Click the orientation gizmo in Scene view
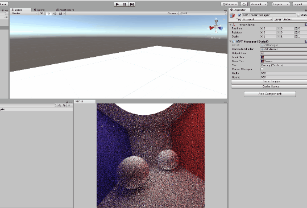The image size is (307, 208). pyautogui.click(x=216, y=27)
